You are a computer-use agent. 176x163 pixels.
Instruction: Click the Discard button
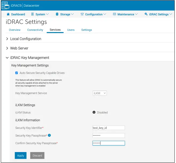37,156
